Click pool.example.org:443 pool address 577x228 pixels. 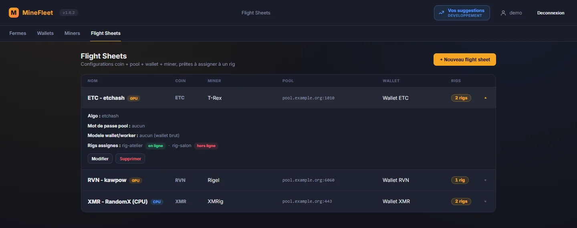[x=307, y=202]
